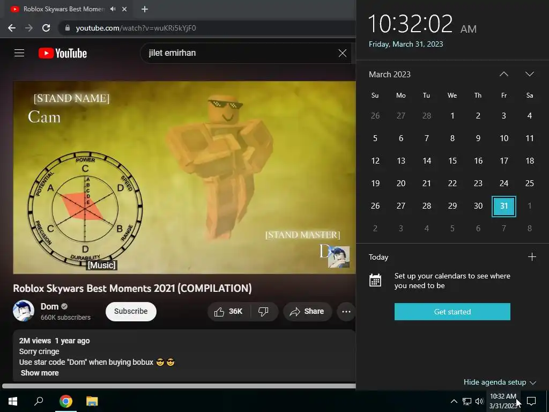Click "Set up your calendars" message

452,281
